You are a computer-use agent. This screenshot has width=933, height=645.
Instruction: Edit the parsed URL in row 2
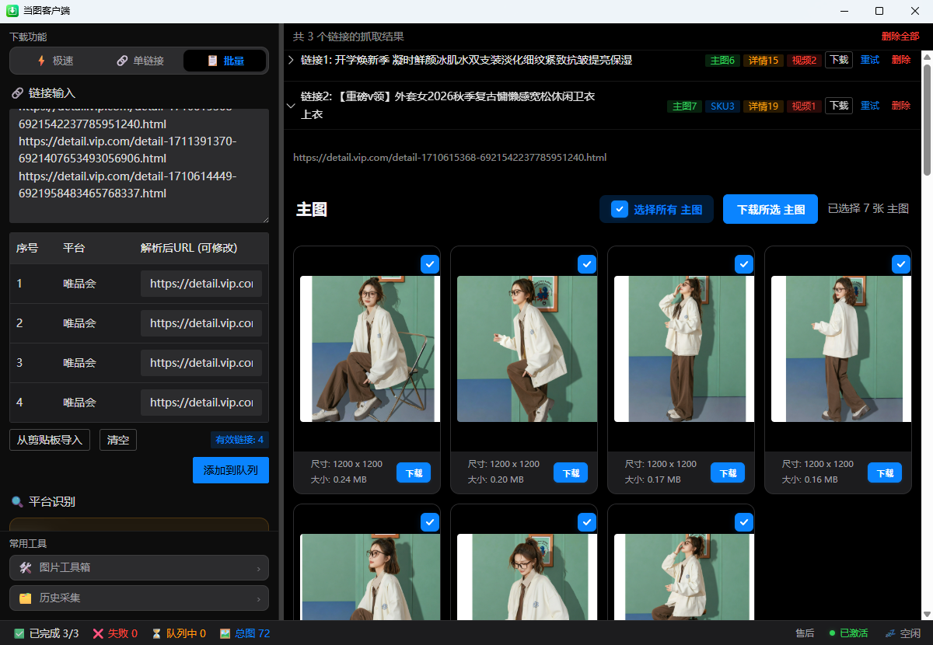(201, 323)
